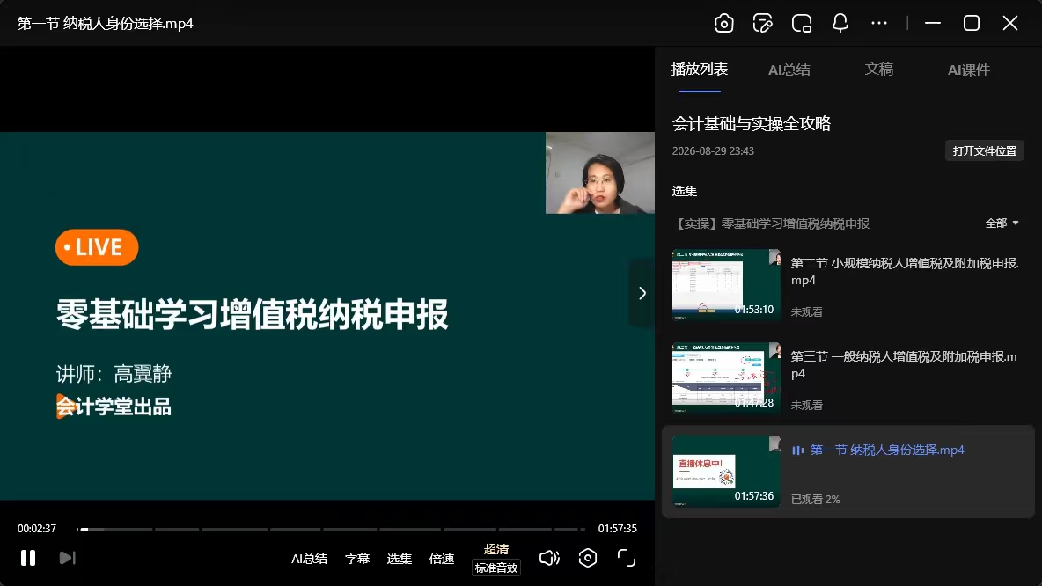The width and height of the screenshot is (1042, 586).
Task: Click the date 2026-08-29 23:43
Action: point(713,150)
